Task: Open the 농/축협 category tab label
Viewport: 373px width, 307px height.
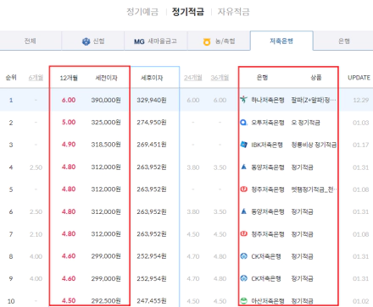Action: 225,41
